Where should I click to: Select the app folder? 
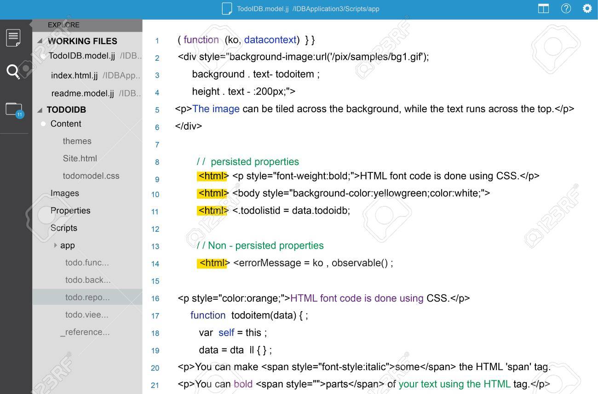tap(67, 246)
